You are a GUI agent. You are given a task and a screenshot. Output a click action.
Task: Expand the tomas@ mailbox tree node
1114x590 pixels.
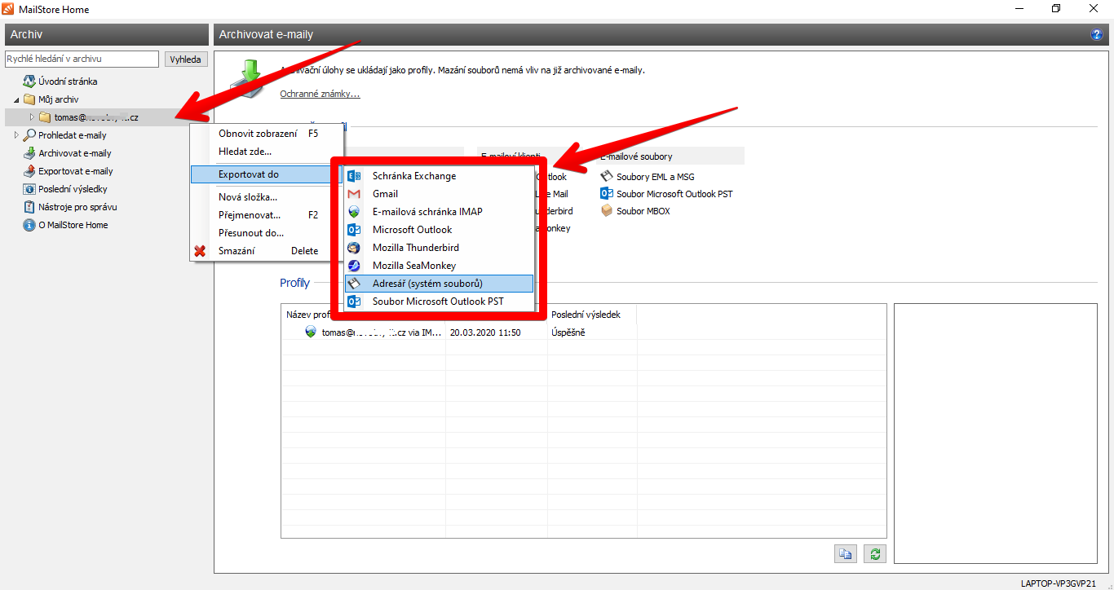click(32, 117)
